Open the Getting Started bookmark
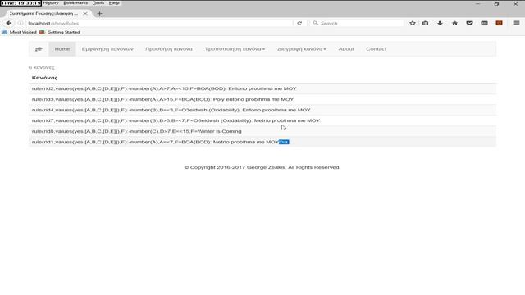525x295 pixels. [x=60, y=32]
